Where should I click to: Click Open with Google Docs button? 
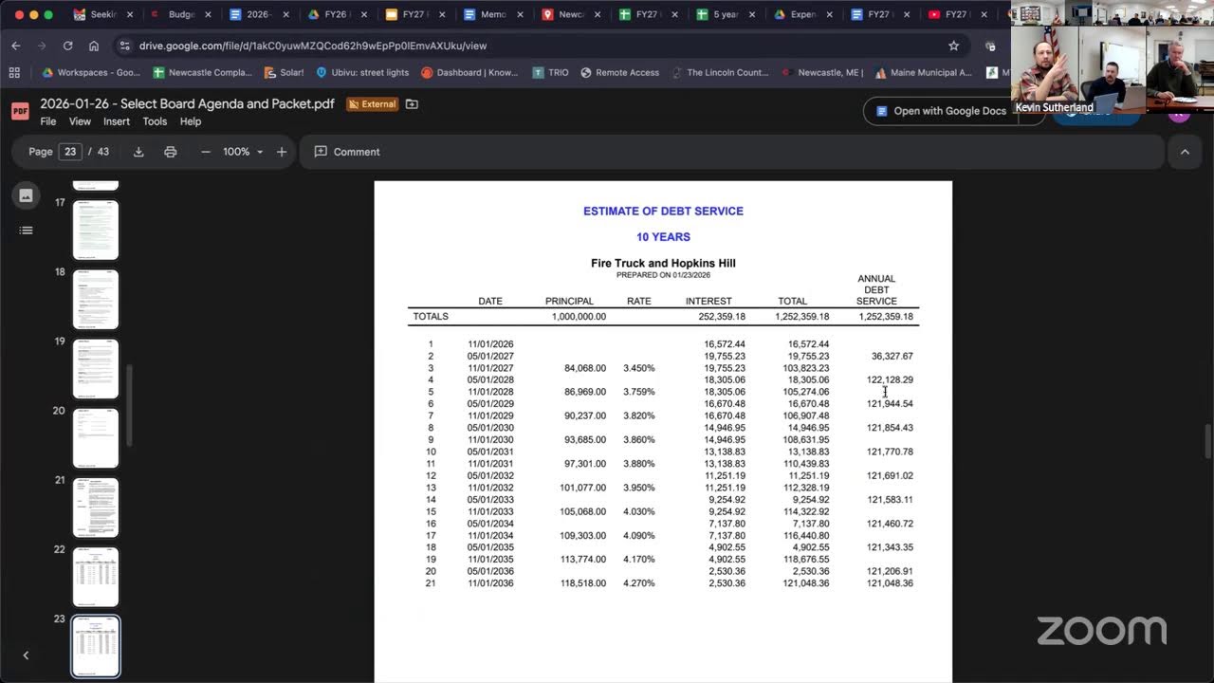click(941, 111)
